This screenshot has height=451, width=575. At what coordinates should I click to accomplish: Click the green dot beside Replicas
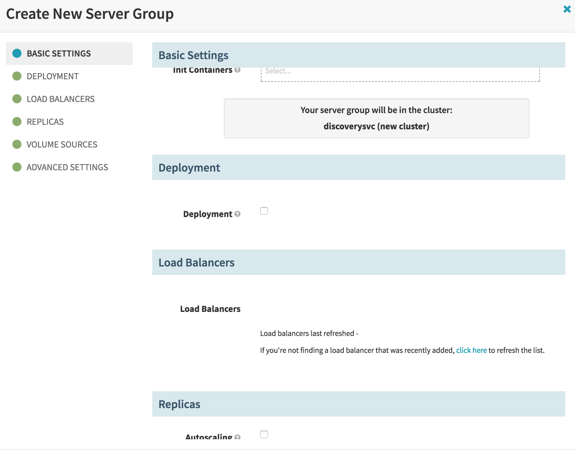[x=17, y=122]
